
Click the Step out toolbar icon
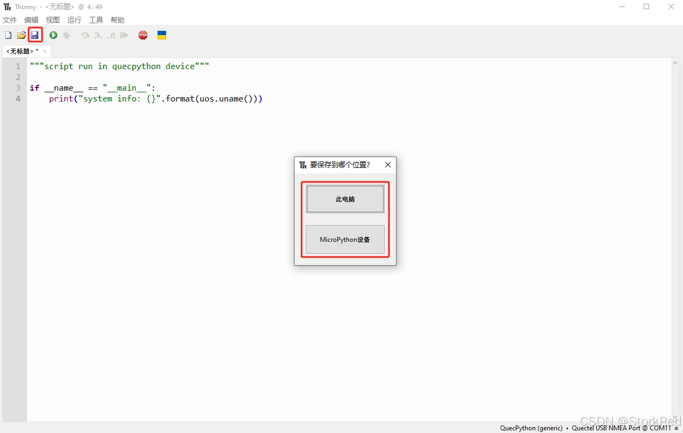111,35
